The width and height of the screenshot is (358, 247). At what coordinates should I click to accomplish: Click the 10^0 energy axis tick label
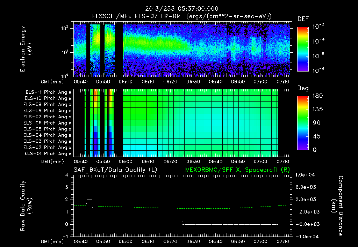point(65,76)
